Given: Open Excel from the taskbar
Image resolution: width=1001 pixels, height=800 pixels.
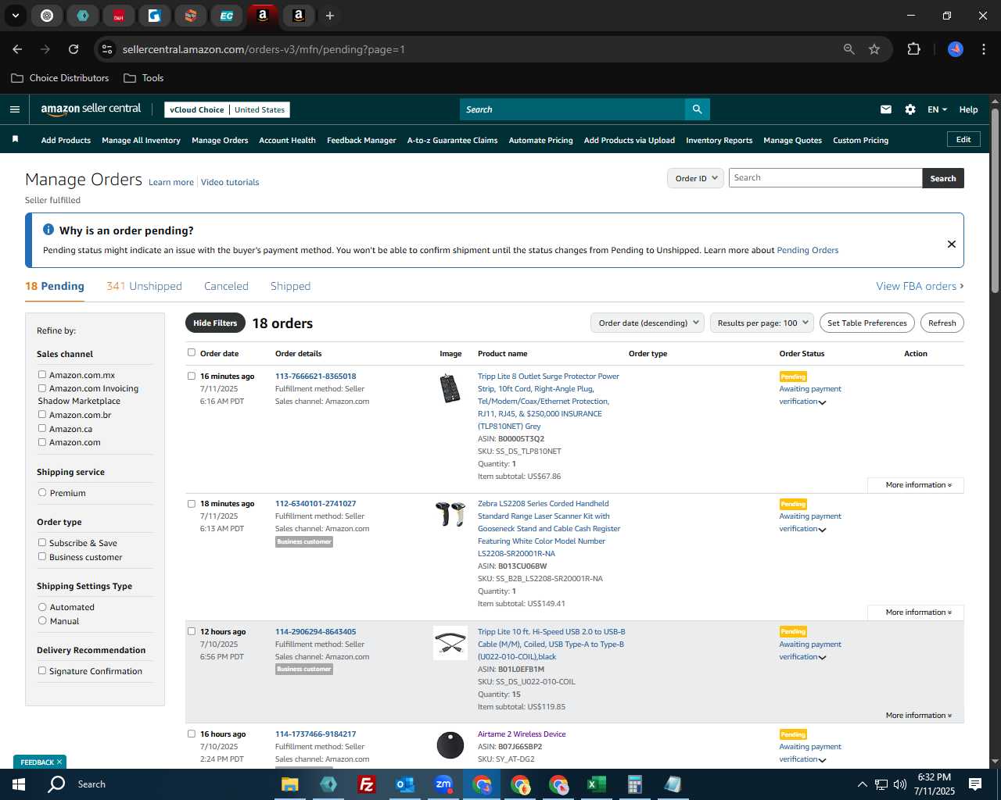Looking at the screenshot, I should (x=596, y=784).
